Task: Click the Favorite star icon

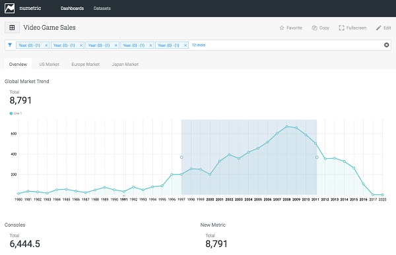Action: click(x=282, y=28)
